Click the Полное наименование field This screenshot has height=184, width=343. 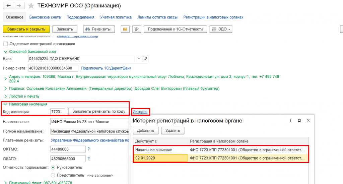tap(90, 131)
